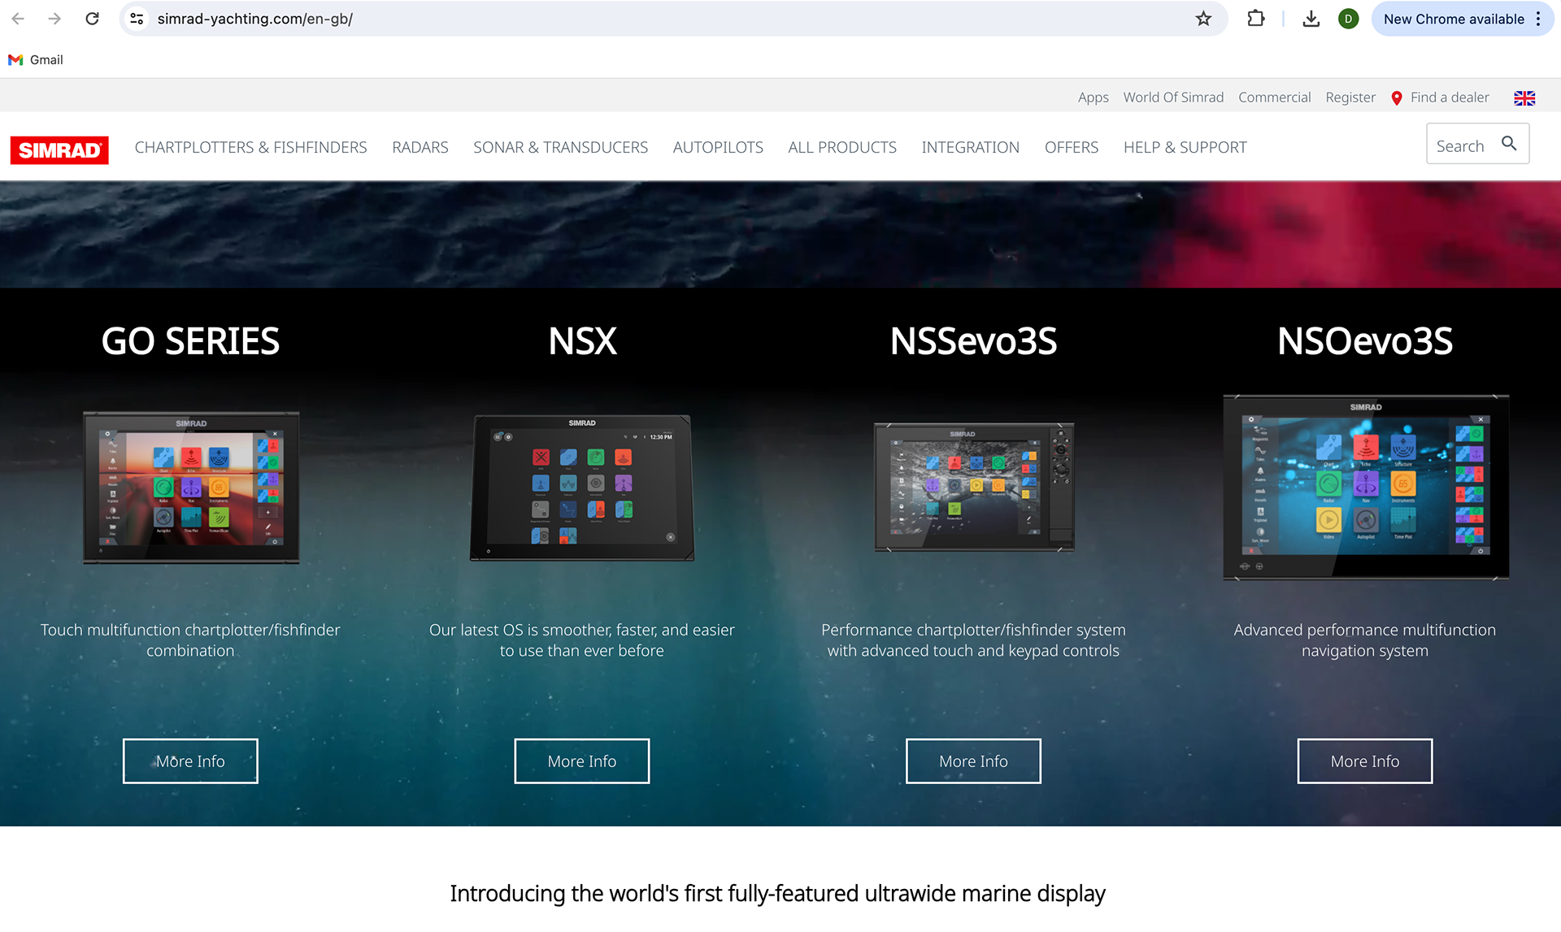This screenshot has width=1561, height=932.
Task: Expand the All Products menu
Action: (842, 147)
